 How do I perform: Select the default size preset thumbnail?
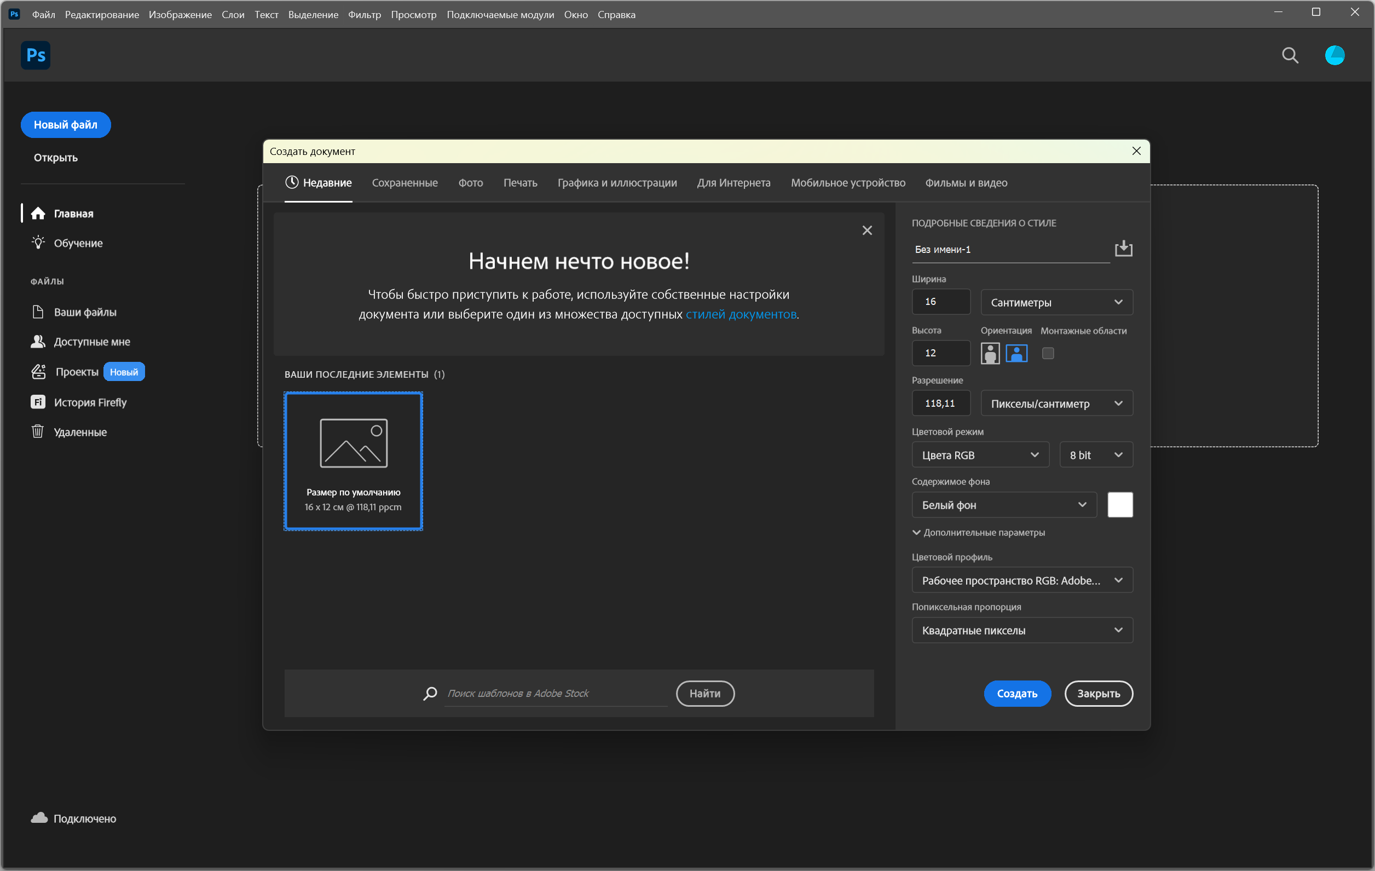pyautogui.click(x=353, y=461)
